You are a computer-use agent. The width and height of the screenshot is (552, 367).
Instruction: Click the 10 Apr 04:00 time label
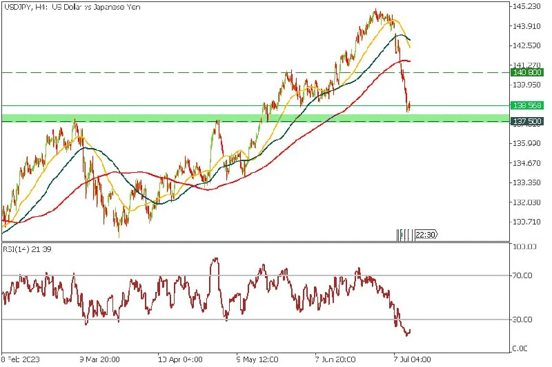pos(179,359)
